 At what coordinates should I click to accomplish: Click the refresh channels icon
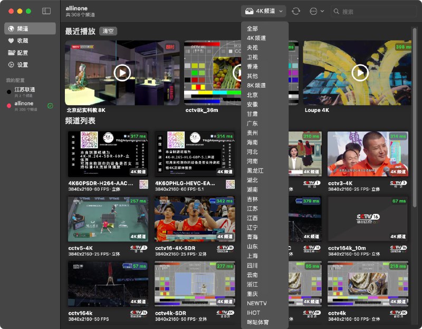(296, 11)
